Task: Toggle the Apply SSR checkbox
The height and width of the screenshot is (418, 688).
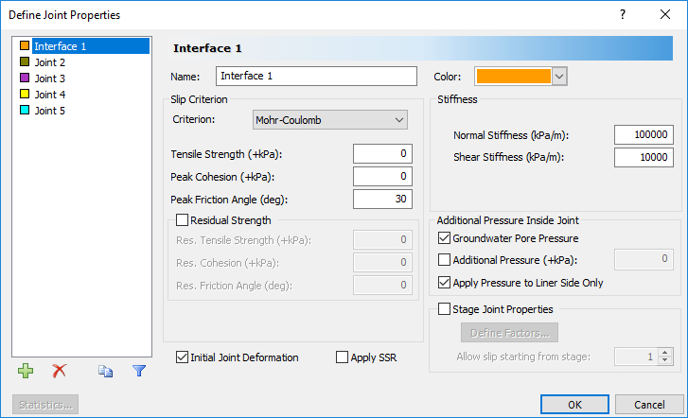Action: pyautogui.click(x=343, y=357)
